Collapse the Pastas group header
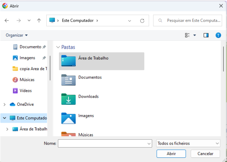The image size is (227, 162). pos(58,47)
